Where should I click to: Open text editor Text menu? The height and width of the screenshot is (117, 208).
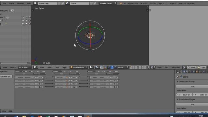click(x=166, y=67)
